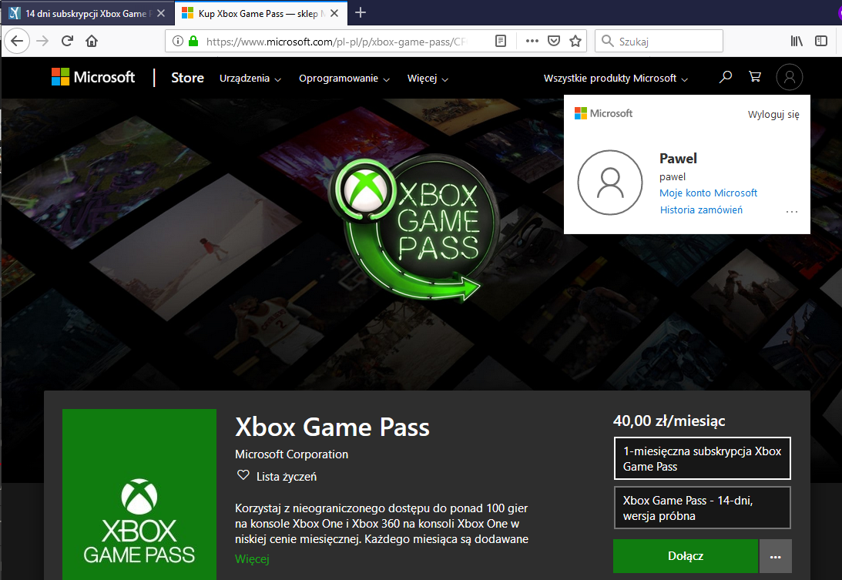Click the '40,00 zł/miesiąc' price text
This screenshot has width=842, height=580.
pyautogui.click(x=669, y=421)
